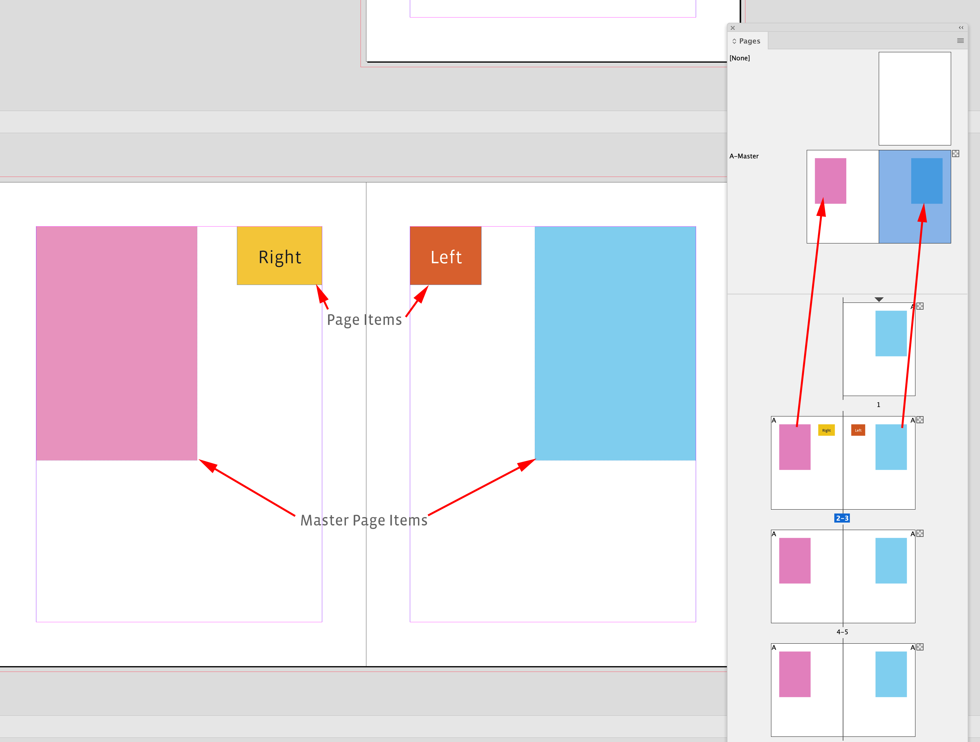Select the [None] master in the panel
980x742 pixels.
coord(740,58)
